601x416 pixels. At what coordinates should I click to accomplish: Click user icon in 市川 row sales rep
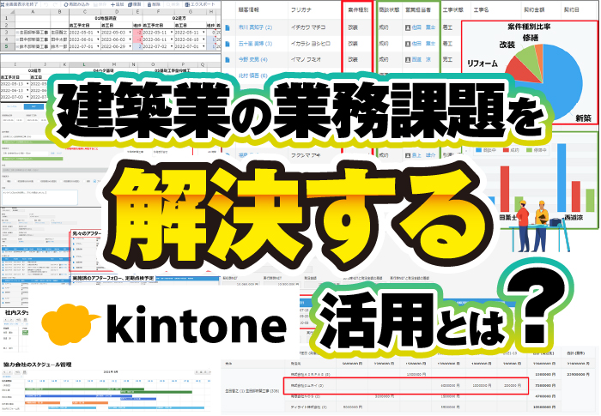(x=408, y=27)
